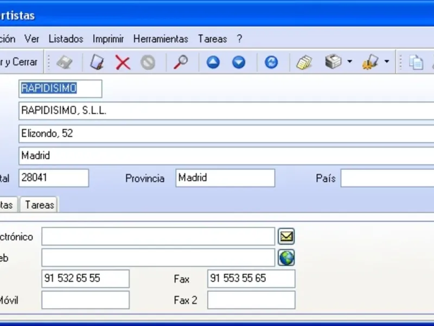Open search with the magnifying glass icon

[181, 62]
